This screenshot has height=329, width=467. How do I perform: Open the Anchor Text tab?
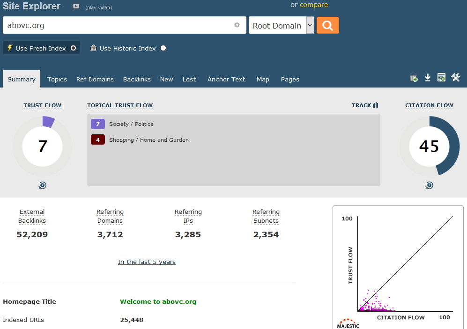tap(226, 80)
